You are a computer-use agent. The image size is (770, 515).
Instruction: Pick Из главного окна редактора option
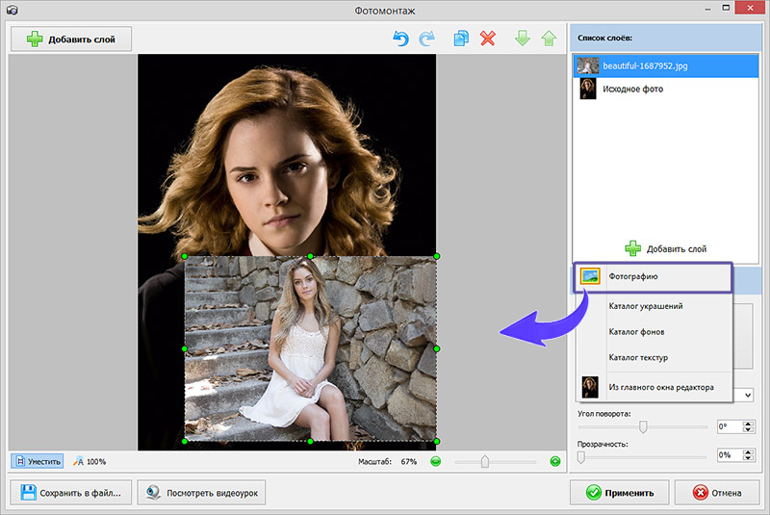pos(660,387)
